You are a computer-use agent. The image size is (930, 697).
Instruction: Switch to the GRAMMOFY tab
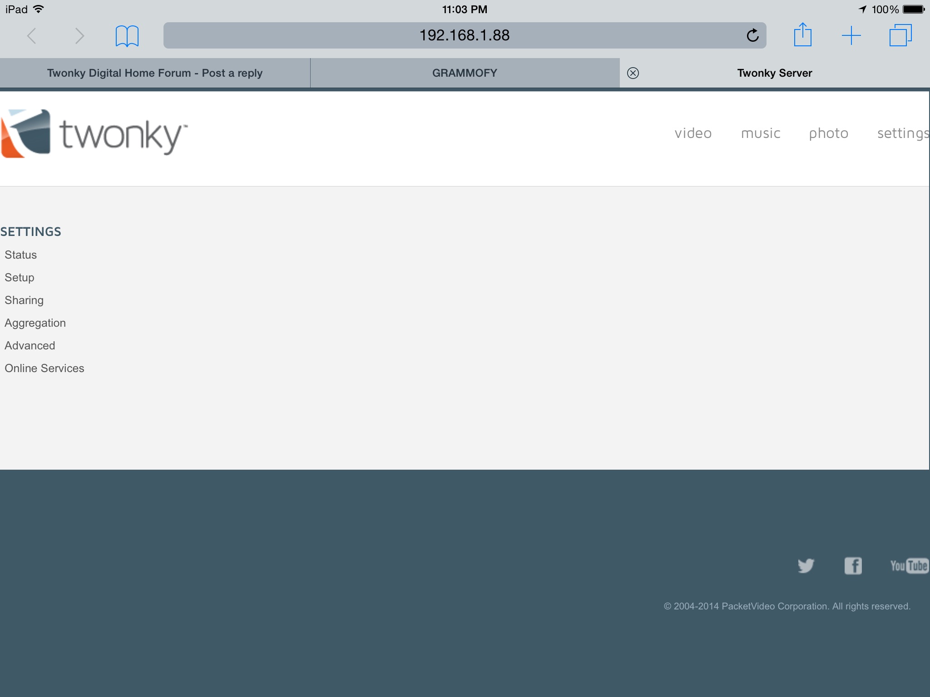[465, 73]
